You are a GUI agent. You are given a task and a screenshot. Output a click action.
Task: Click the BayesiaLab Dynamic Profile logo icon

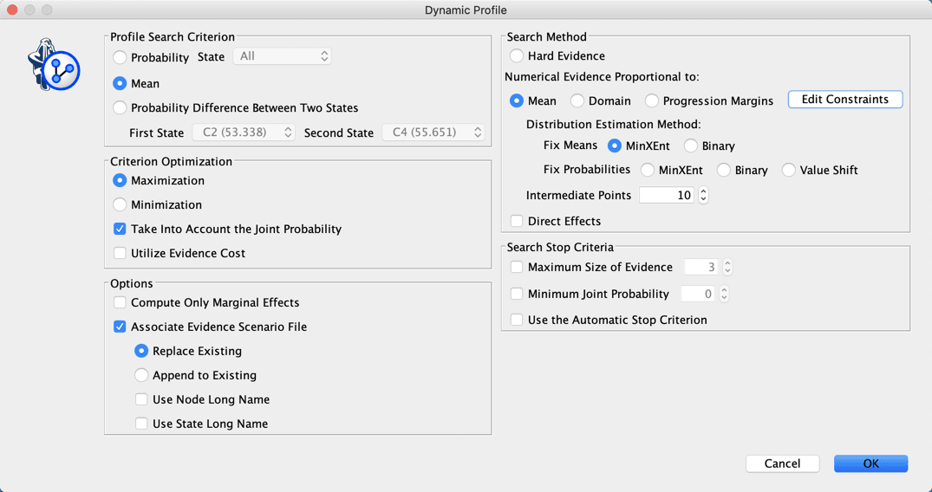pyautogui.click(x=54, y=65)
